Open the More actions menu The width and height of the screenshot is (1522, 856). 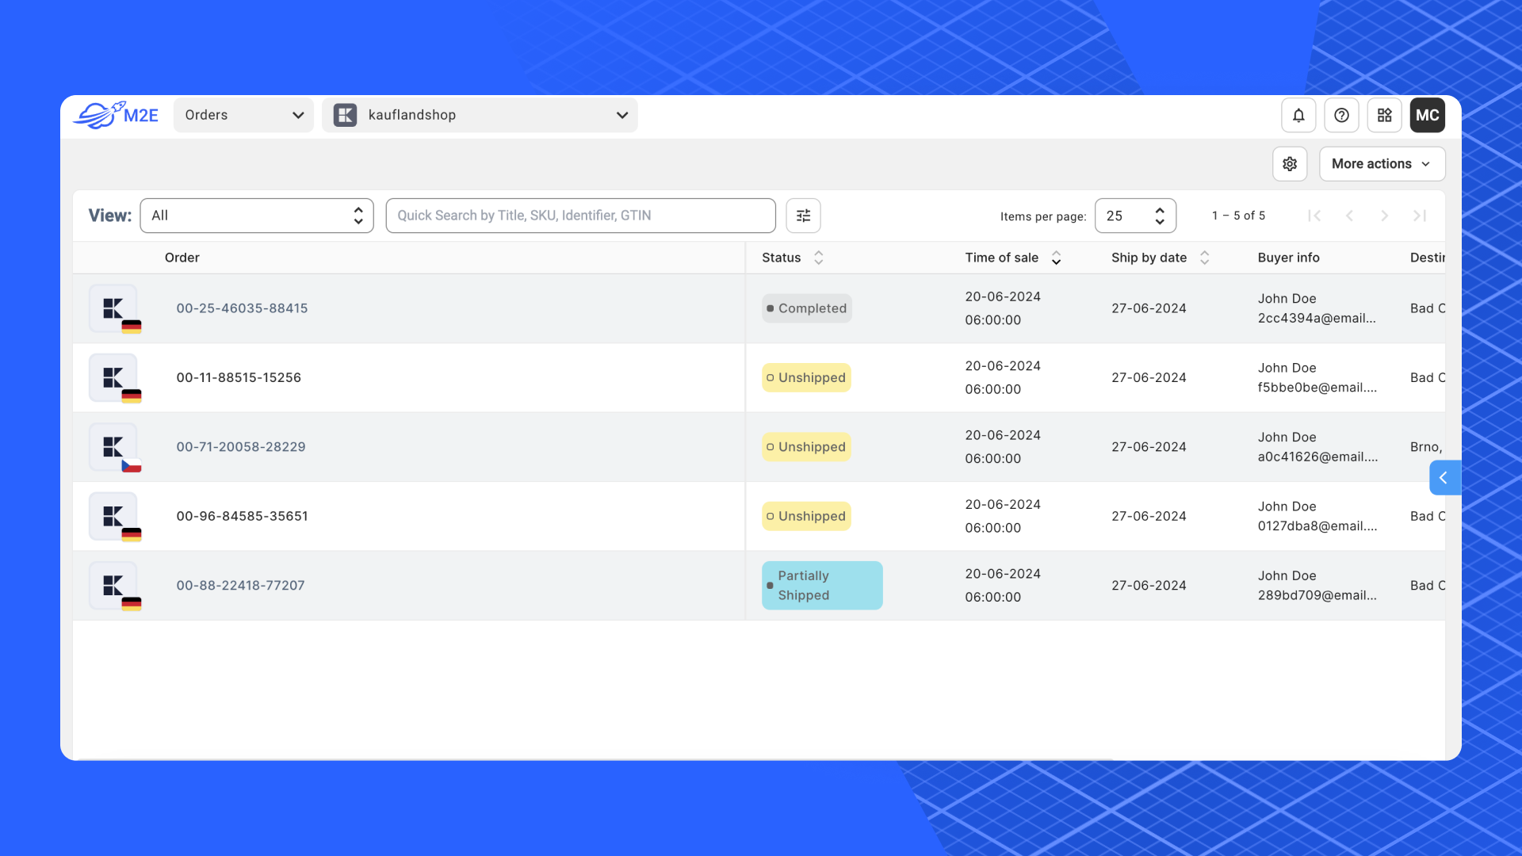1381,163
